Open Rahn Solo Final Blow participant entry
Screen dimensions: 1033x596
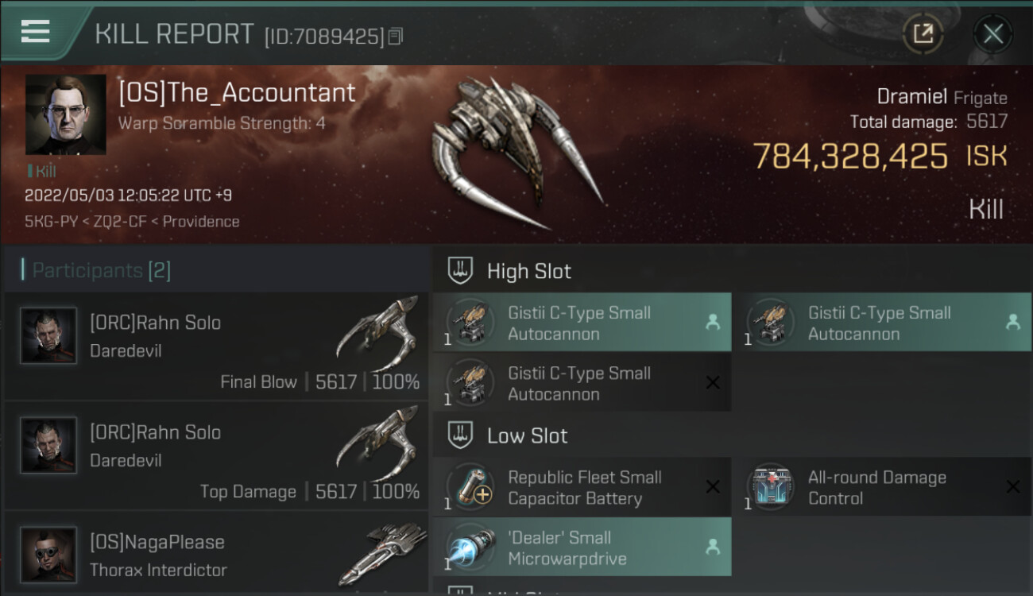coord(216,346)
